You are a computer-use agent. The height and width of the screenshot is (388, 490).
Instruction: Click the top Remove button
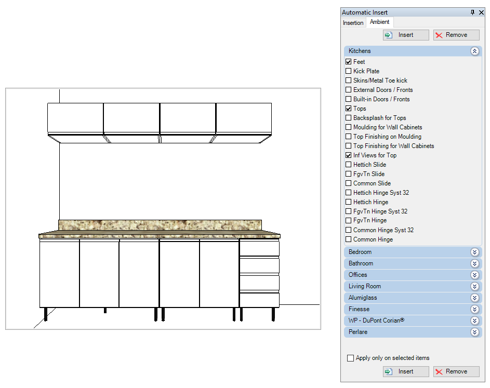(x=456, y=35)
